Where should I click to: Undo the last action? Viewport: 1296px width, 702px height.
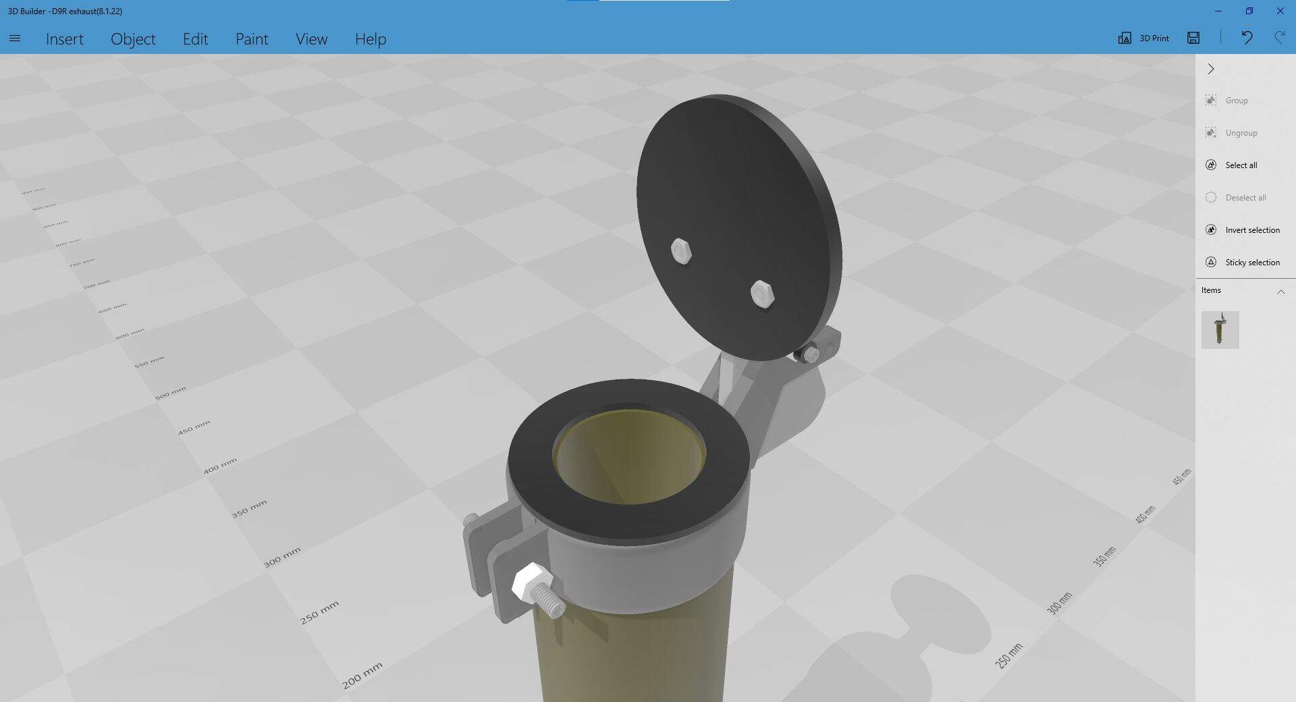tap(1247, 38)
